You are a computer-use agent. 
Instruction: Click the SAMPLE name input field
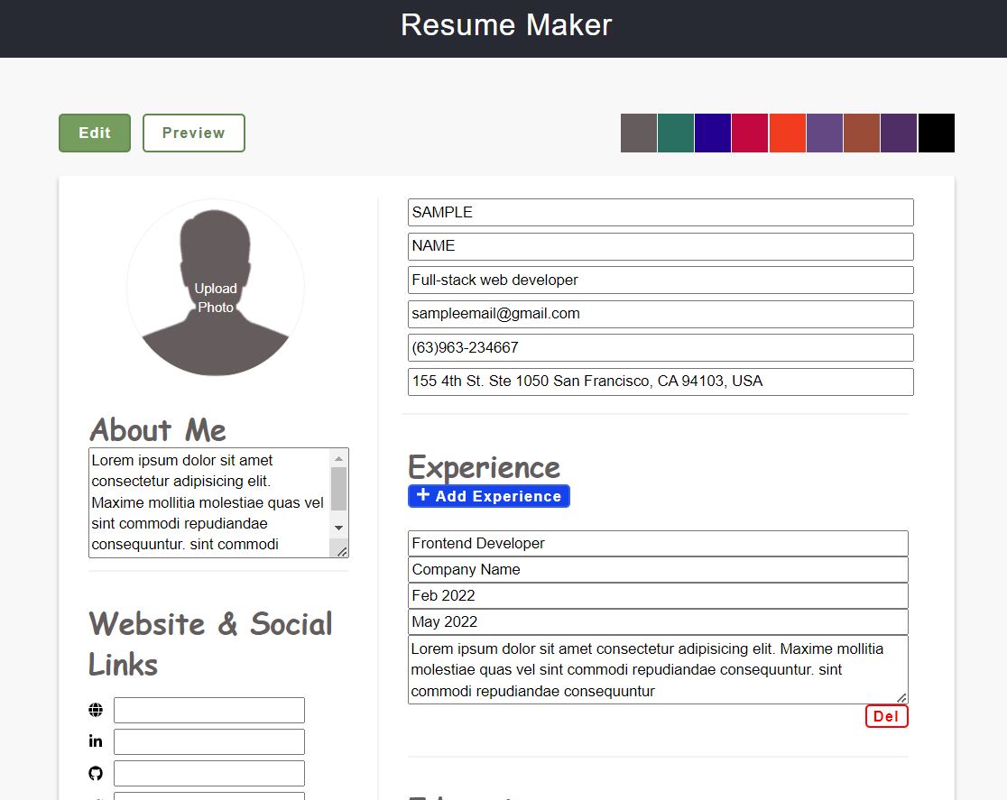(660, 212)
